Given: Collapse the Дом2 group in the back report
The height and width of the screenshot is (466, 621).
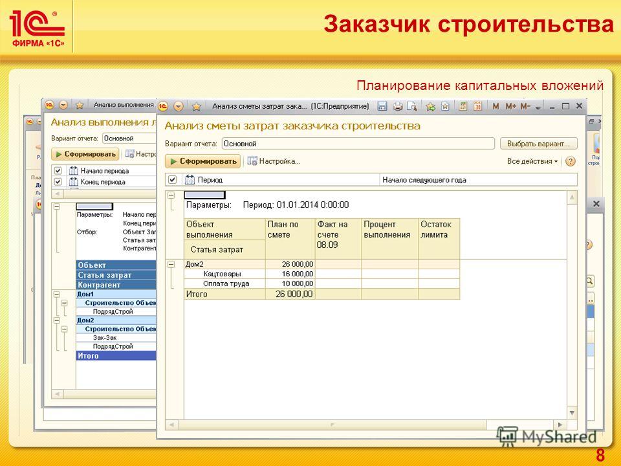Looking at the screenshot, I should coord(57,320).
